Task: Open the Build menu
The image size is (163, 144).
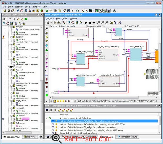Action: click(10, 7)
